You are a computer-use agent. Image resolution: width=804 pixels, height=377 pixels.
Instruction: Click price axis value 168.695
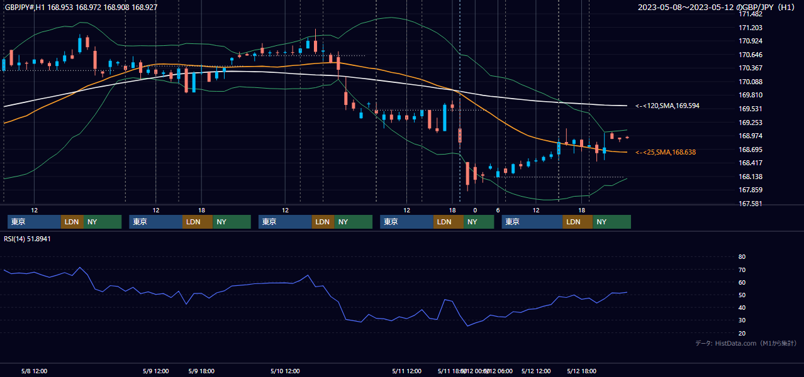(751, 150)
